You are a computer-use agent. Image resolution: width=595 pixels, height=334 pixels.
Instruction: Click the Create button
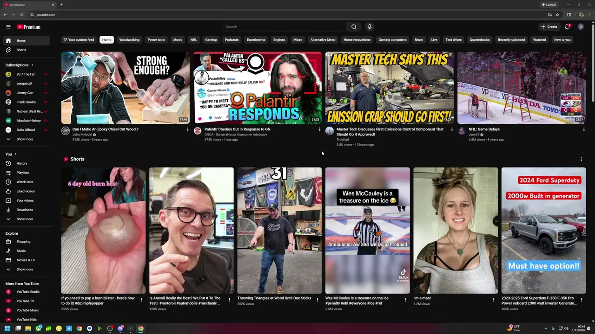(x=549, y=27)
